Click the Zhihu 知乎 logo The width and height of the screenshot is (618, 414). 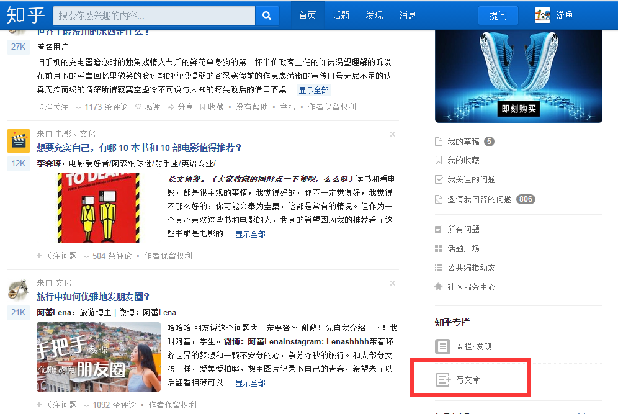pyautogui.click(x=25, y=15)
